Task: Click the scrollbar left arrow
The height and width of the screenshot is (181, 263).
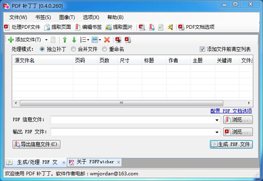Action: pos(16,103)
